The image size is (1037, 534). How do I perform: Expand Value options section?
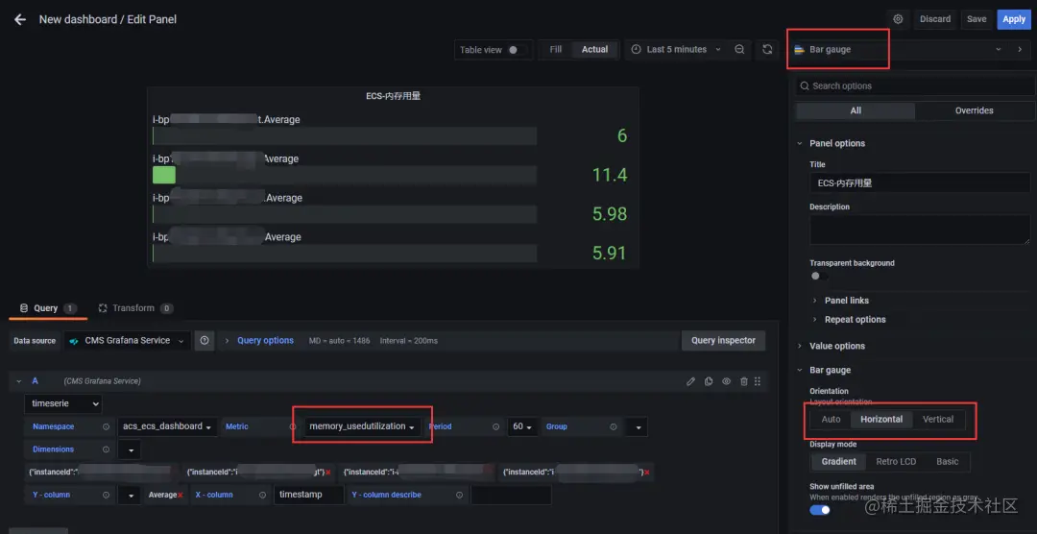[836, 346]
